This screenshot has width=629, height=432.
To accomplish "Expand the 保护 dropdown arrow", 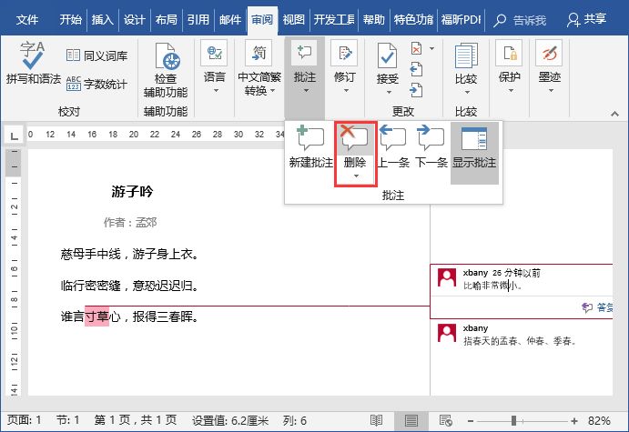I will click(x=511, y=91).
